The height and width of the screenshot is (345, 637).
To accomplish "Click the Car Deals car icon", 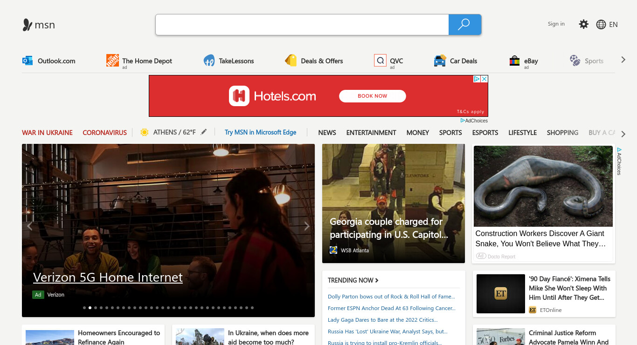I will tap(440, 61).
